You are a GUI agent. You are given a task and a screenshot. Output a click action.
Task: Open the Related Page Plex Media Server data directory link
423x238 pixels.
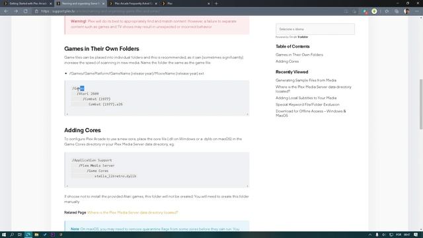coord(132,213)
